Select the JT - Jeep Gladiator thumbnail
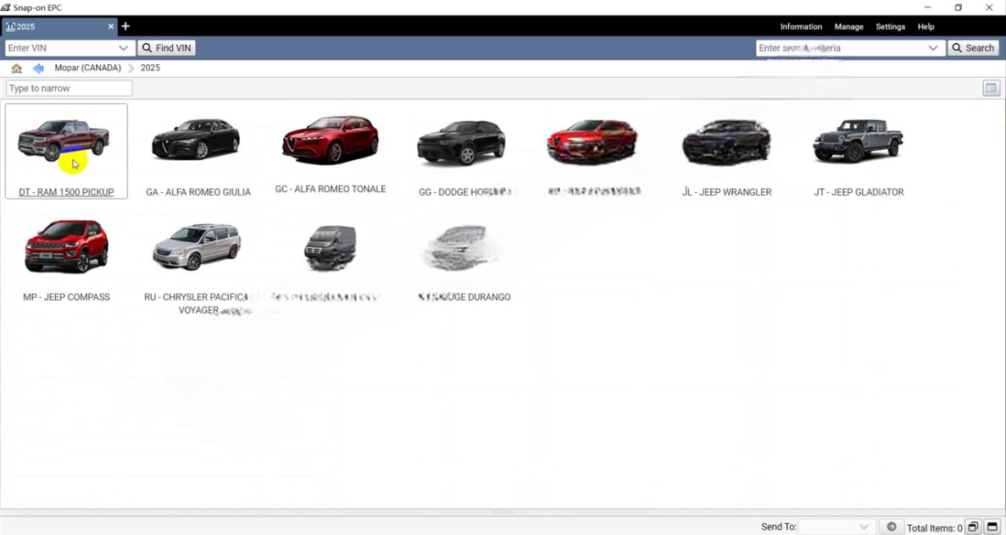Screen dimensions: 1006x535 click(858, 144)
